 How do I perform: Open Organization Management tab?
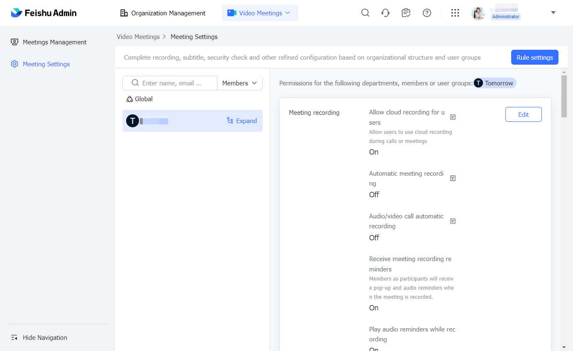163,13
